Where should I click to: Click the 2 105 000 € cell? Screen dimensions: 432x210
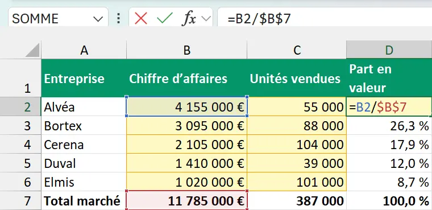187,145
